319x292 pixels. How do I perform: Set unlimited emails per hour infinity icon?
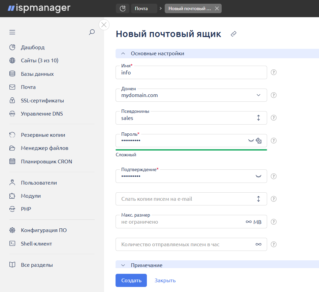[x=258, y=245]
